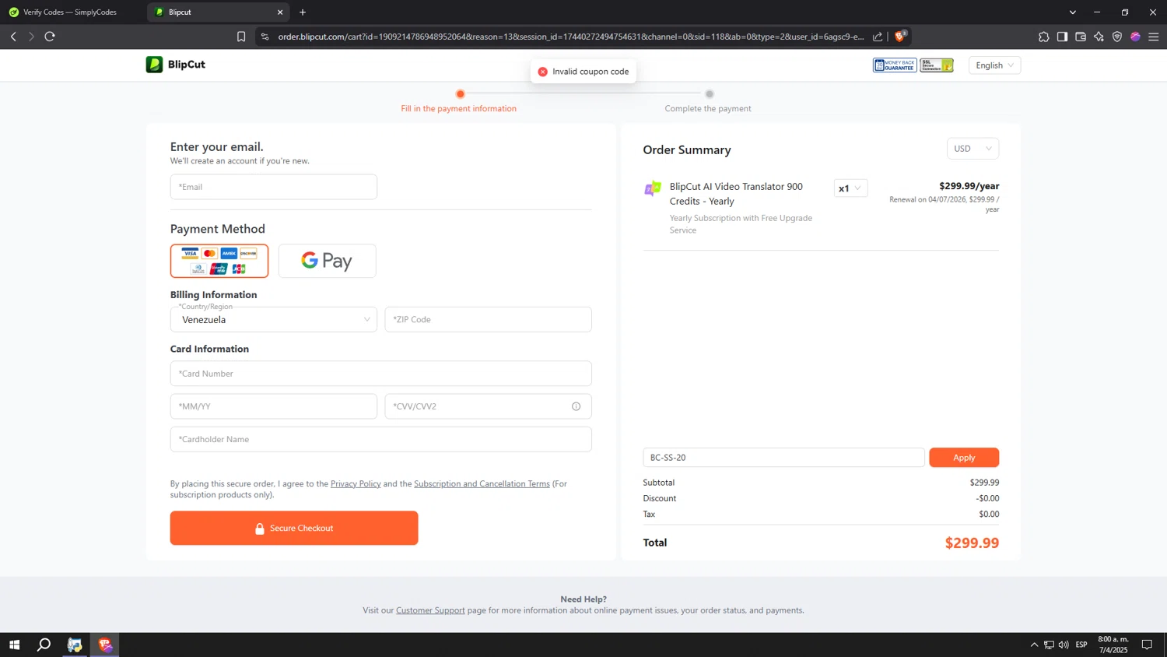
Task: Click the SSL Secure Connection badge
Action: pyautogui.click(x=937, y=65)
